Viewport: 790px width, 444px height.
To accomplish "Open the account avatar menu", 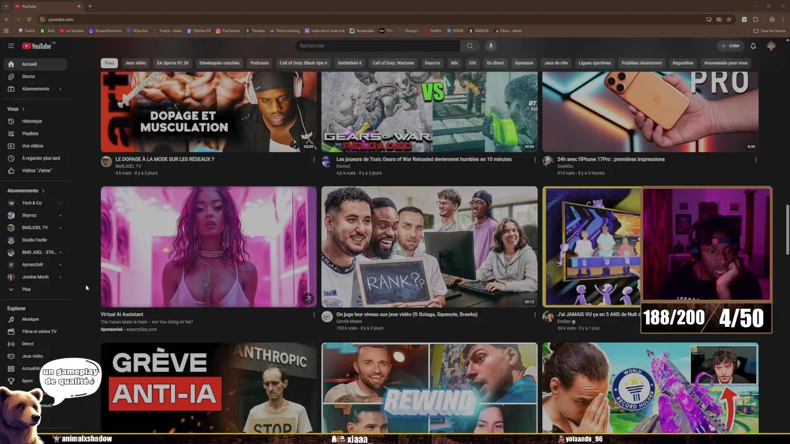I will (771, 46).
